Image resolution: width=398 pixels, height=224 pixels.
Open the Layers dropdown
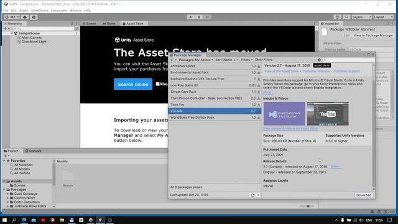tap(362, 17)
